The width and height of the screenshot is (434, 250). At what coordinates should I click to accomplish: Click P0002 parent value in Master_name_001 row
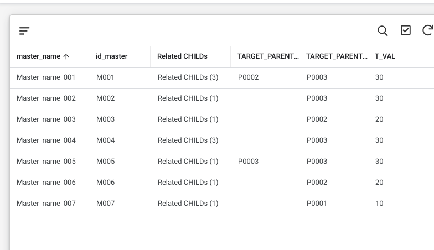[248, 77]
